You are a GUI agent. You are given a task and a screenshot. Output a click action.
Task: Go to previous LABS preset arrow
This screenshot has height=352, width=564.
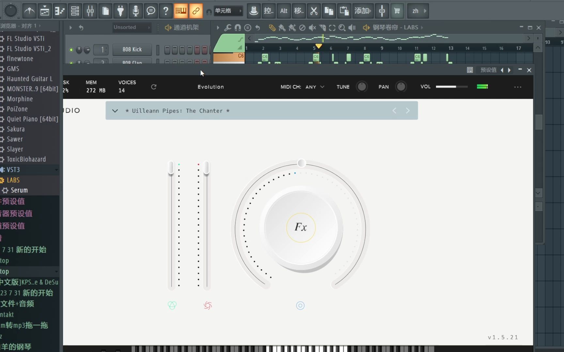pyautogui.click(x=394, y=111)
